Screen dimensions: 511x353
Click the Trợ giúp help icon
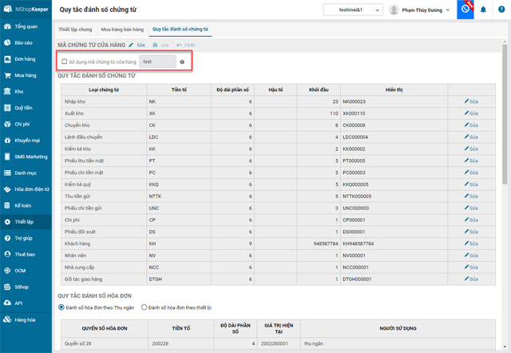[7, 238]
